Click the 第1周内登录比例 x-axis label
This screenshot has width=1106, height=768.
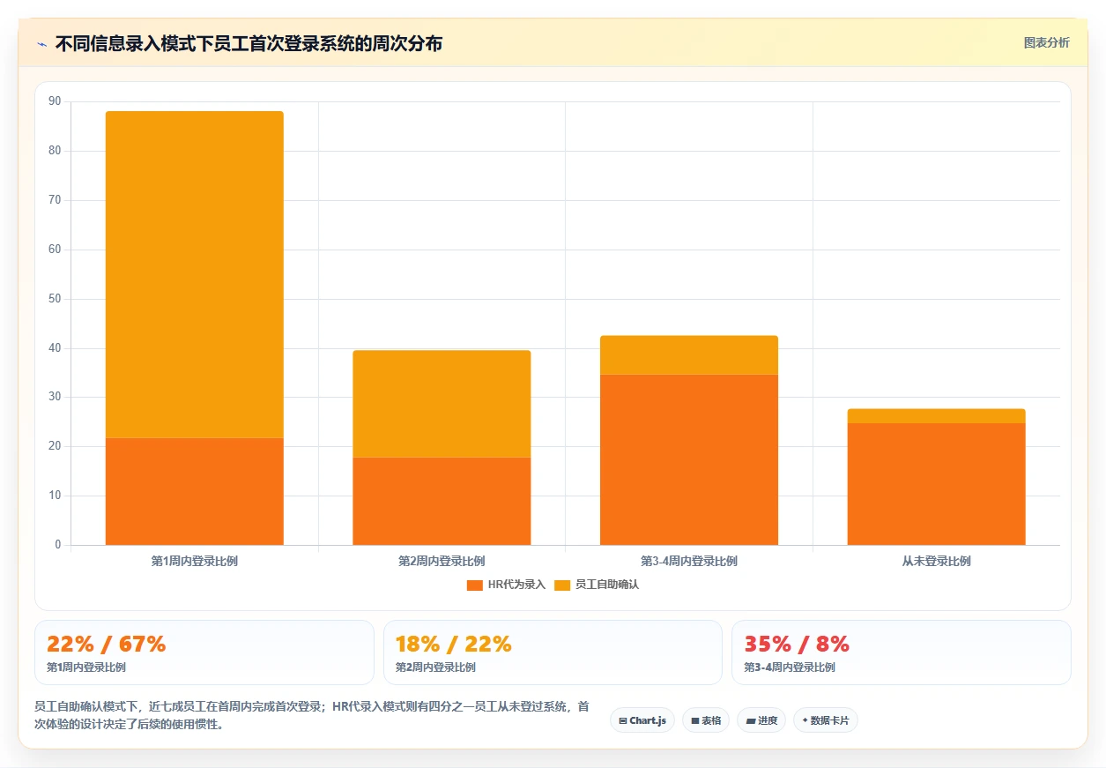[195, 561]
